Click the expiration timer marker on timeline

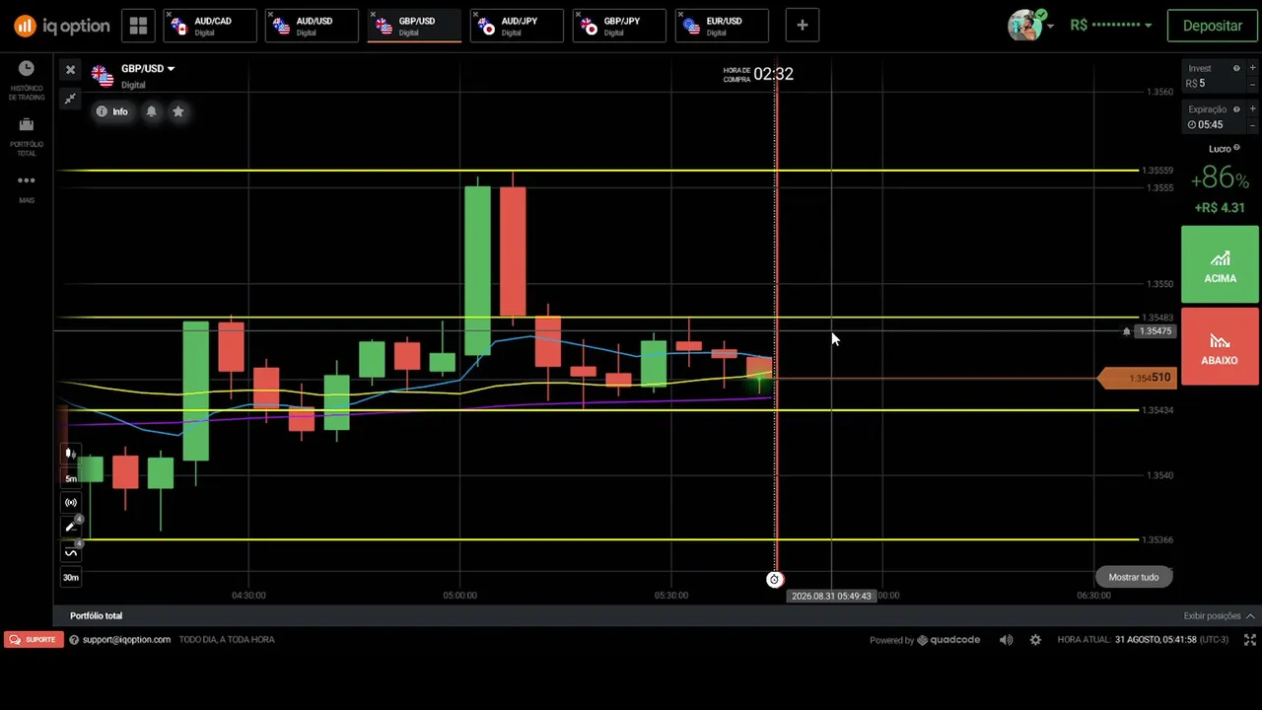click(x=775, y=580)
